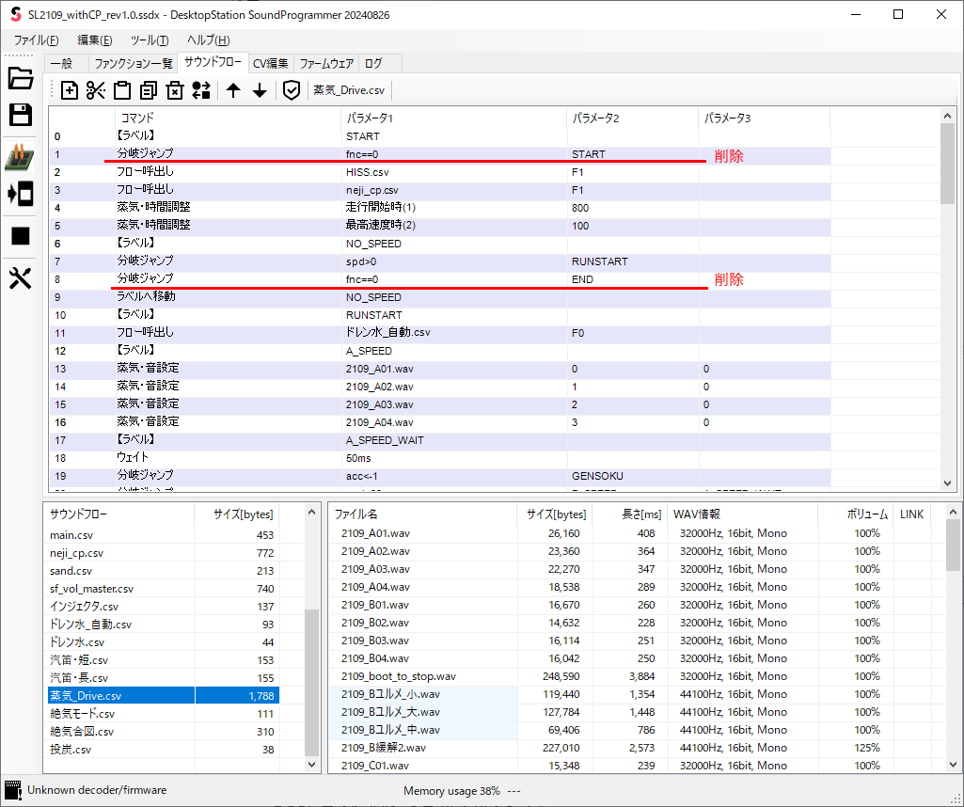
Task: Open the ファイル(F) menu
Action: pyautogui.click(x=36, y=40)
